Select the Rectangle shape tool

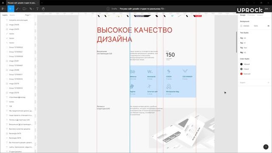pyautogui.click(x=24, y=9)
